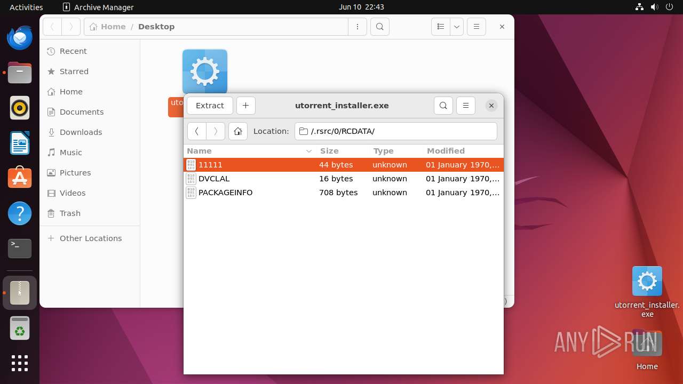
Task: Click the Extract button in Archive Manager
Action: pyautogui.click(x=210, y=106)
